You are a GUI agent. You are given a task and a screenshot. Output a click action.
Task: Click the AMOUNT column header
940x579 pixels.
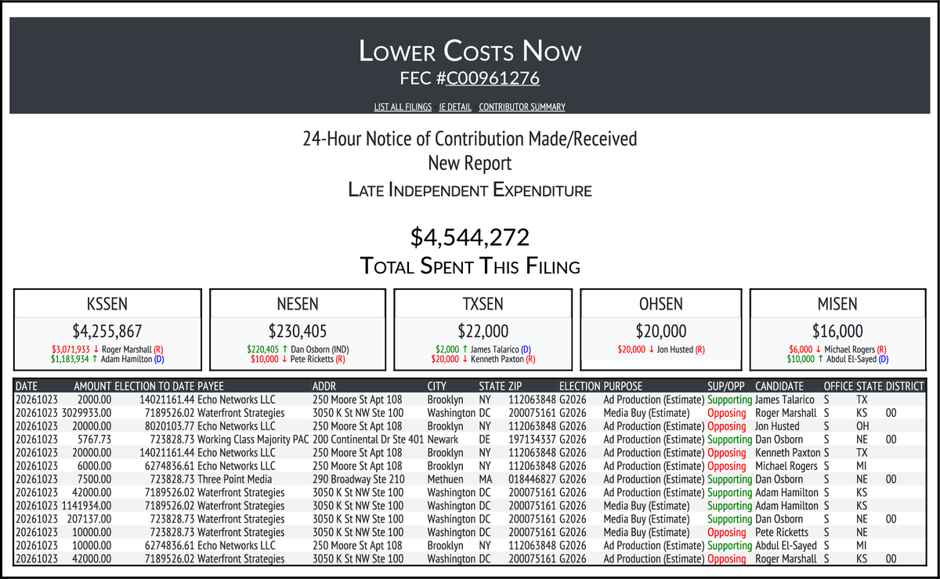pyautogui.click(x=93, y=386)
